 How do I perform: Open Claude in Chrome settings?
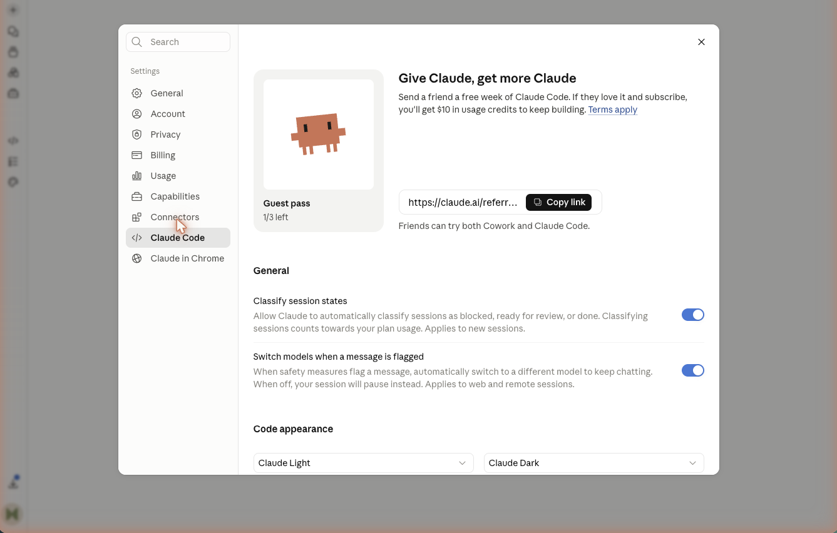[x=178, y=258]
